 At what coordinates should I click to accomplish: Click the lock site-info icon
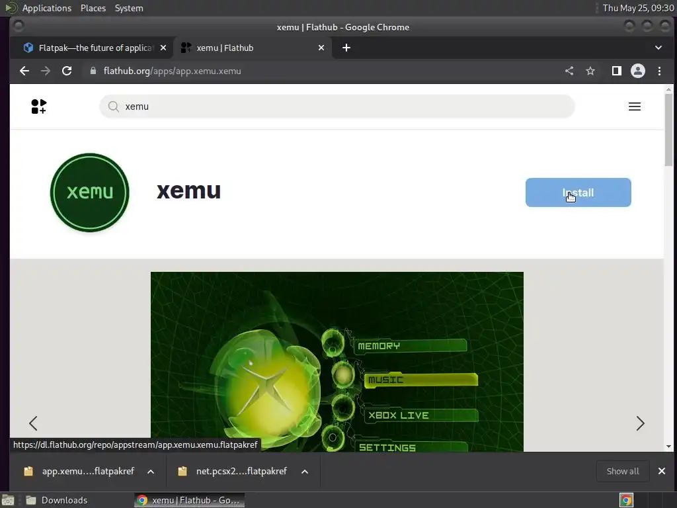(x=93, y=71)
